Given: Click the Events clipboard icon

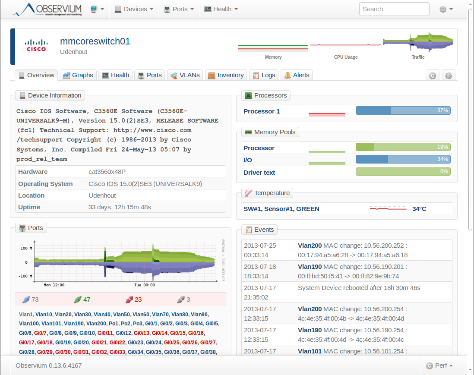Looking at the screenshot, I should click(x=249, y=230).
